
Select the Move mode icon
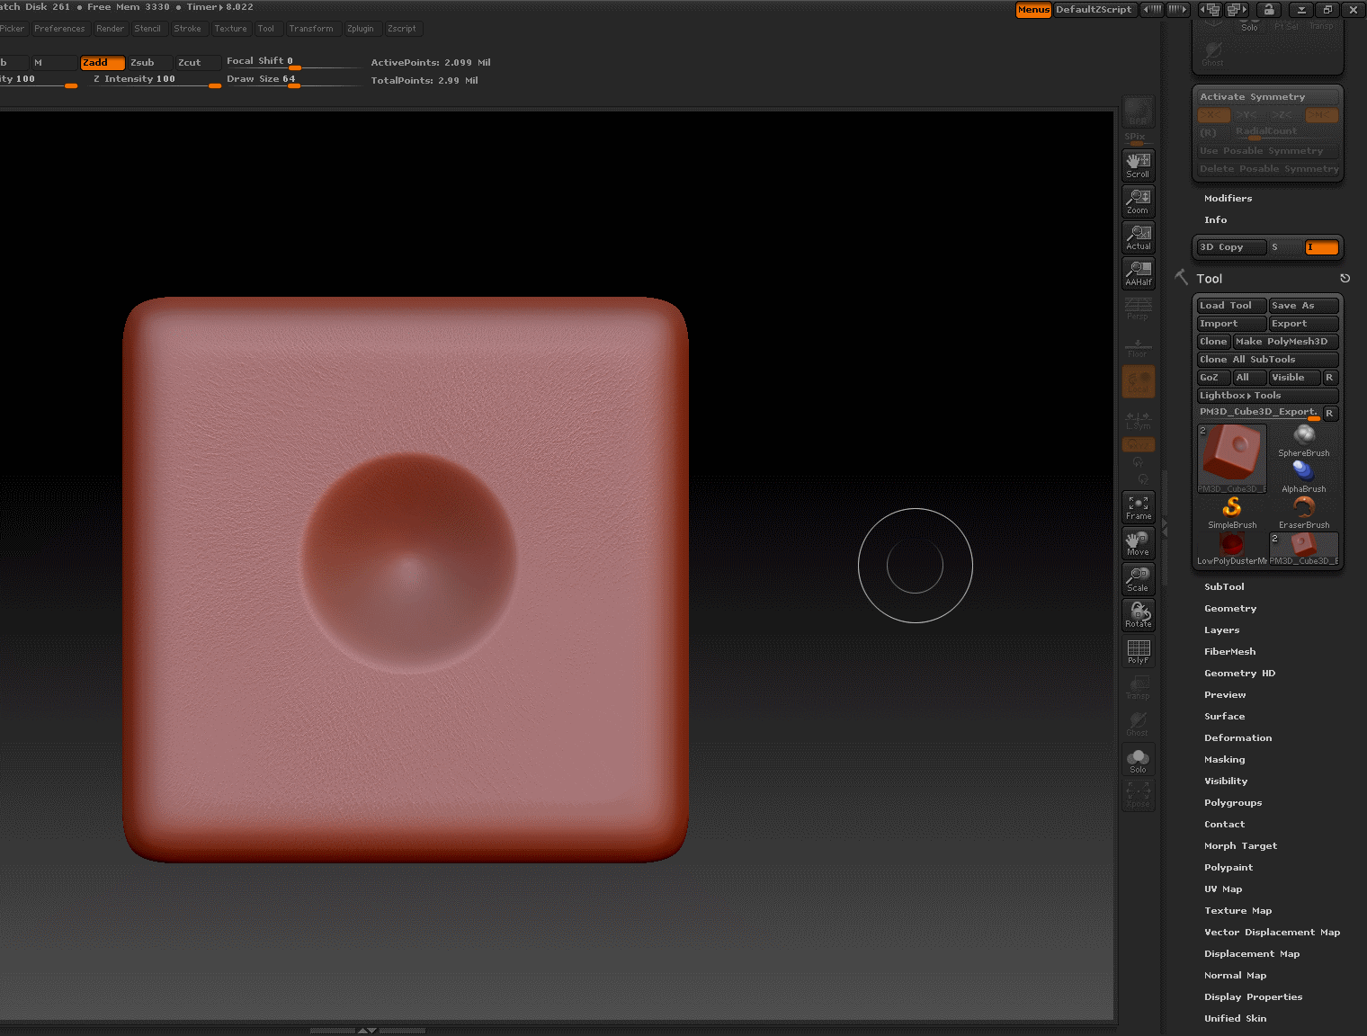[1138, 543]
